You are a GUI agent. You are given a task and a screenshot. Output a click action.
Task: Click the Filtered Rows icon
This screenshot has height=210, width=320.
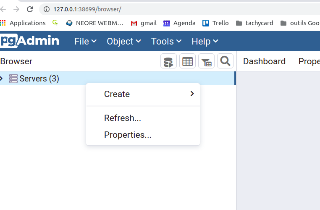(206, 61)
